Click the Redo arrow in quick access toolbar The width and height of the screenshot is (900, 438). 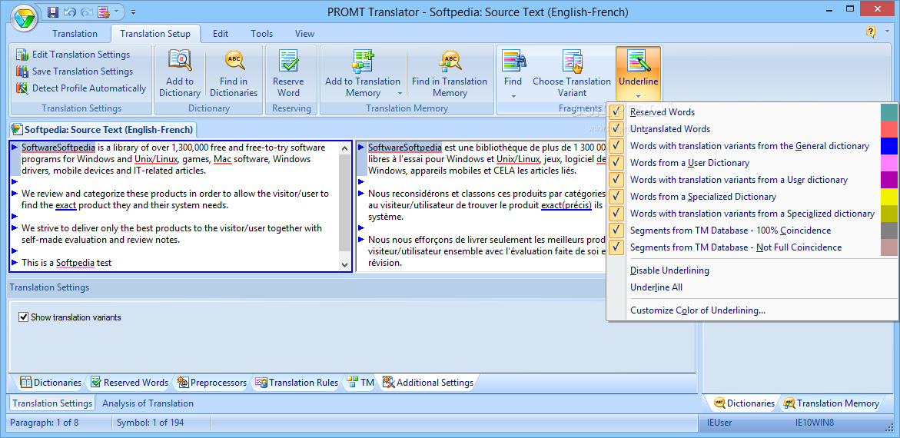click(x=87, y=12)
